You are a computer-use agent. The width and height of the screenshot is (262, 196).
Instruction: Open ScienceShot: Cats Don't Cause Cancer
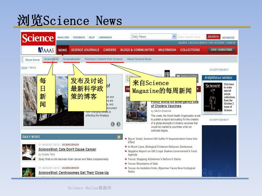(67, 150)
